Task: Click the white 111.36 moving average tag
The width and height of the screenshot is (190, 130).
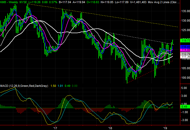Action: click(x=185, y=57)
